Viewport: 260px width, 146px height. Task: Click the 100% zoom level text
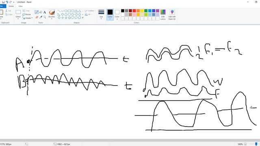click(x=240, y=144)
